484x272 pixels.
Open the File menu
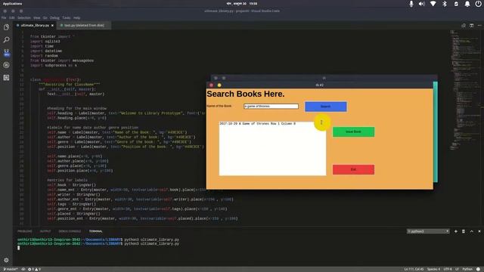(x=4, y=18)
